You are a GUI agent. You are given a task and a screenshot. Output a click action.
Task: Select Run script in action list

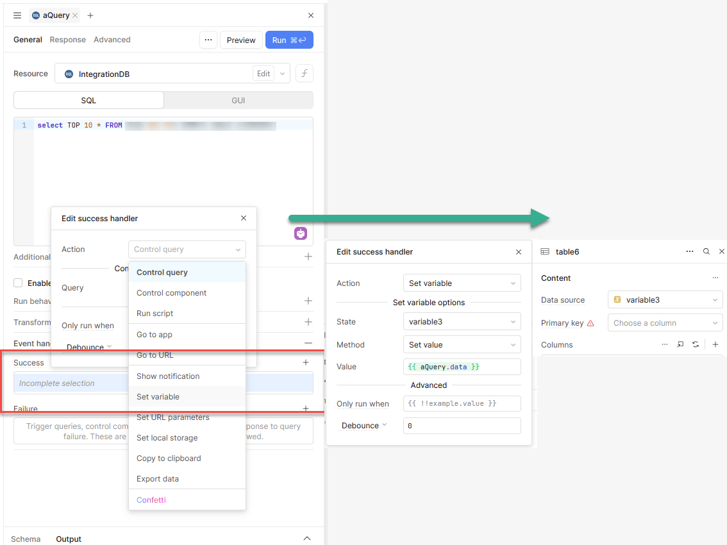pyautogui.click(x=187, y=313)
